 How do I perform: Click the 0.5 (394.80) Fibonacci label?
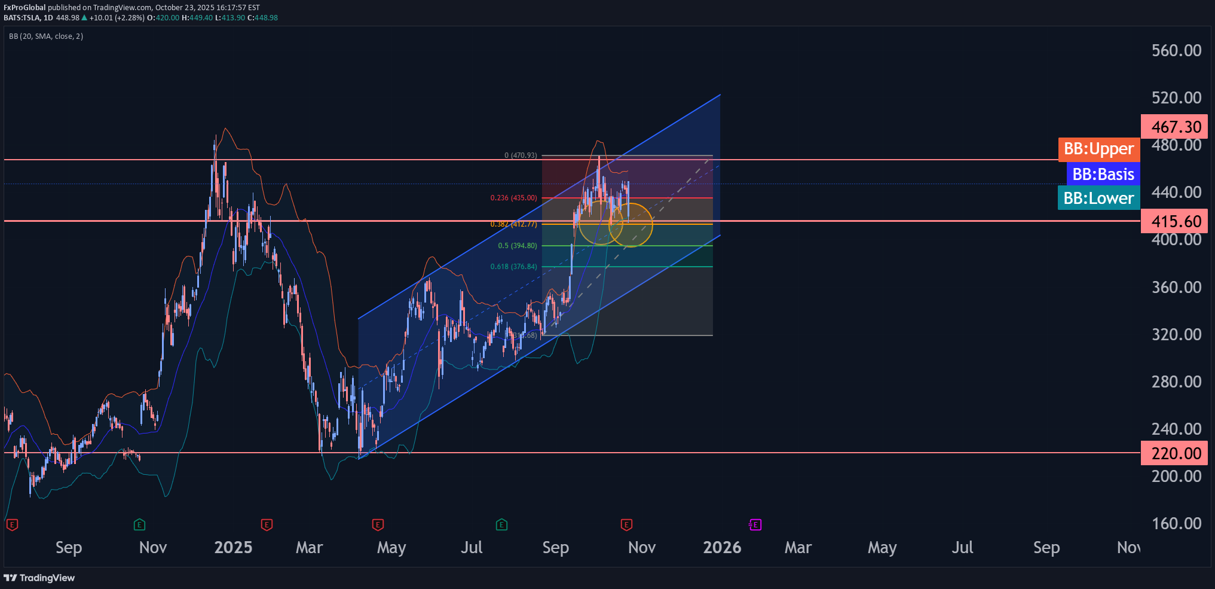tap(517, 246)
